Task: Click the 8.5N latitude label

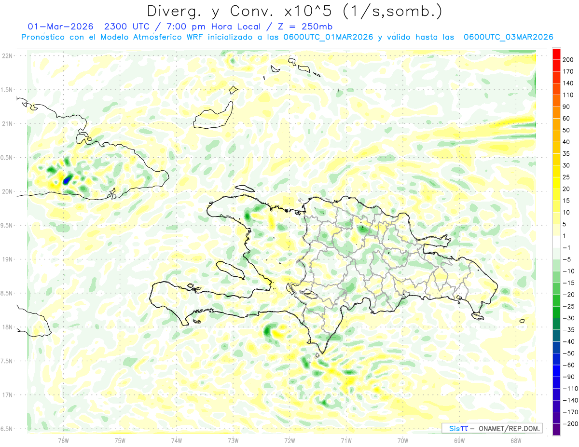Action: 7,293
